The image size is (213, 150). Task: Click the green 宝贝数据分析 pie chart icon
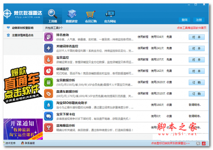click(x=49, y=82)
